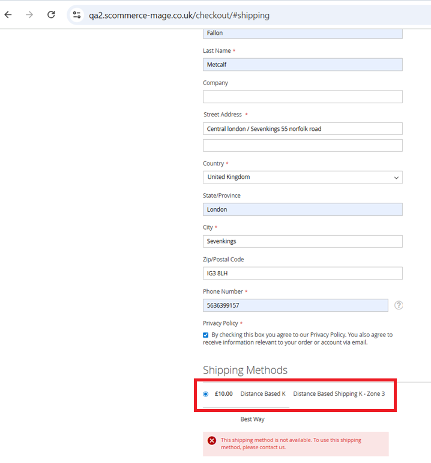Click the Last Name field containing Metcalf
Viewport: 431px width, 463px height.
click(303, 65)
